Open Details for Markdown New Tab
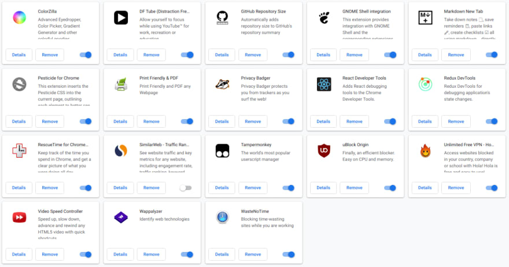The width and height of the screenshot is (509, 267). pos(425,55)
